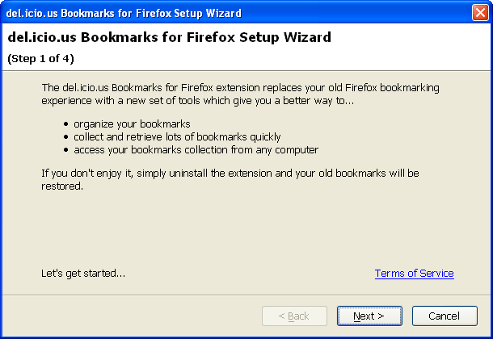Click the empty beige area below the paragraphs

[x=247, y=229]
